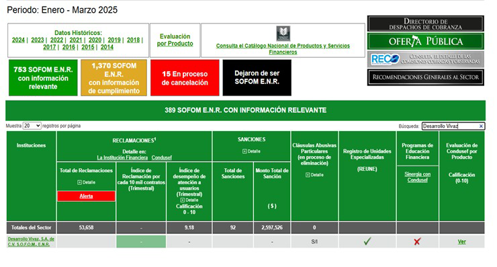Image resolution: width=497 pixels, height=267 pixels.
Task: Select the 1,370 SOFOM información de cumplimiento tab
Action: tap(114, 78)
